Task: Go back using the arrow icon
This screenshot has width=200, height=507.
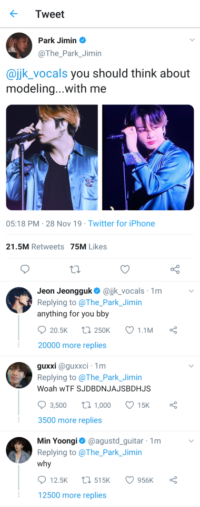Action: [x=14, y=14]
